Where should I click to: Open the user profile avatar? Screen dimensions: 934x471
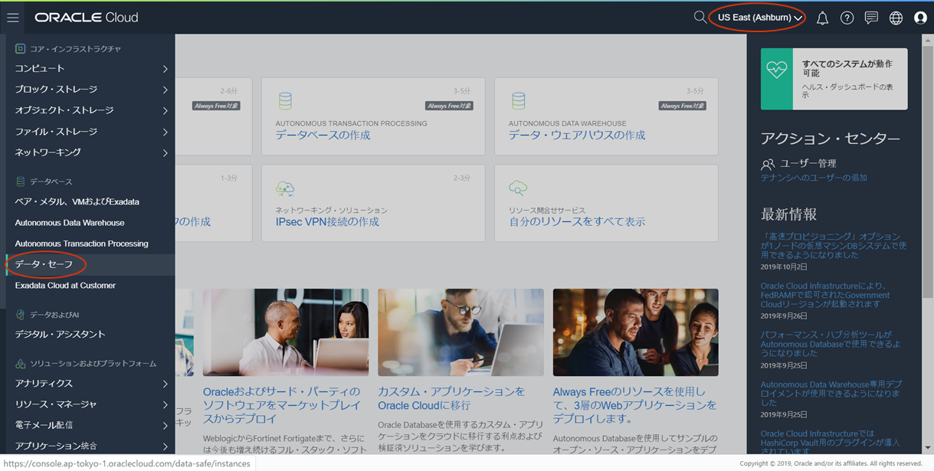tap(920, 18)
